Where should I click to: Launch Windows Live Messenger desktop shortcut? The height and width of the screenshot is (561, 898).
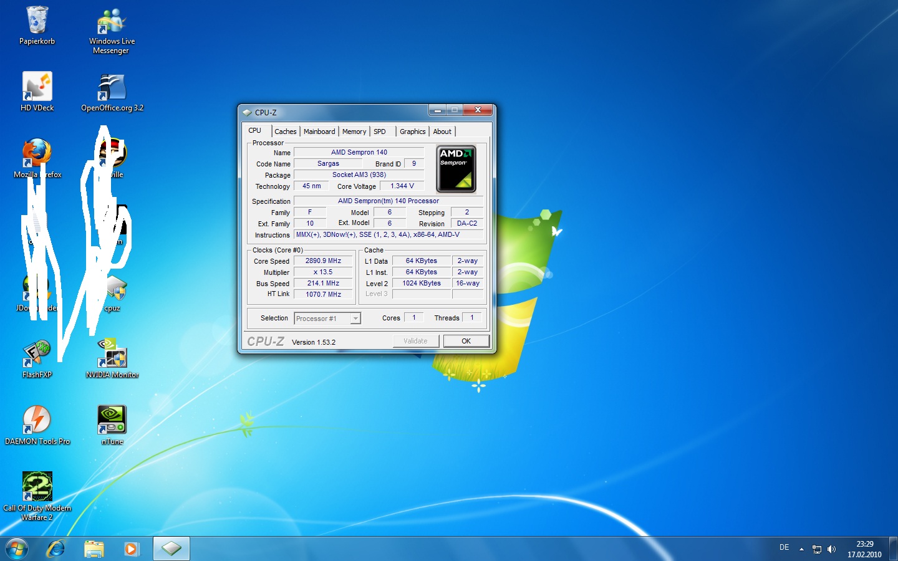[112, 31]
